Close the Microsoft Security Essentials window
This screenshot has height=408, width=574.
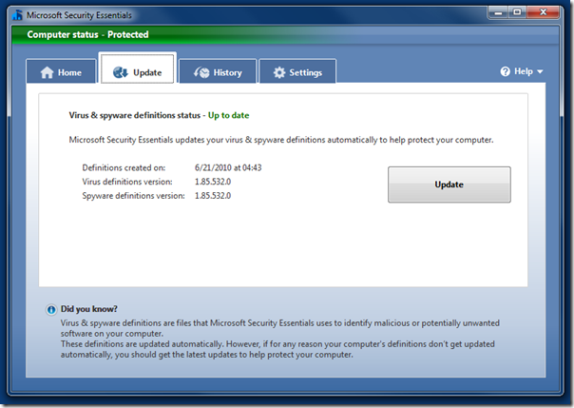point(544,12)
